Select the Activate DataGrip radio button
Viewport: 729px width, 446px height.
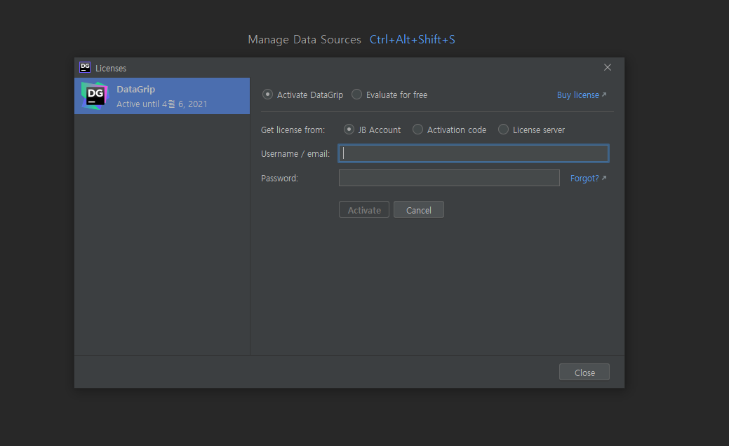pos(267,95)
